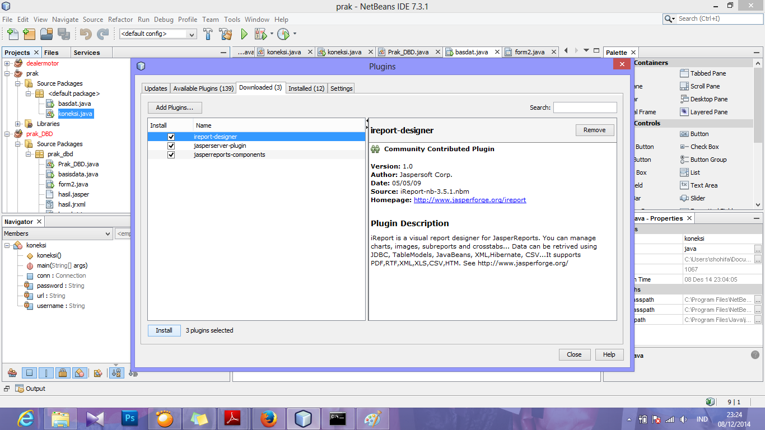Click the New File toolbar icon
Viewport: 765px width, 430px height.
click(12, 34)
